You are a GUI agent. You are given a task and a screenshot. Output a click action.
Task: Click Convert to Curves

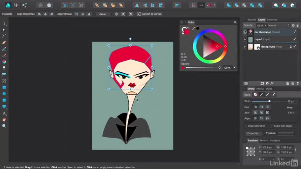(149, 14)
